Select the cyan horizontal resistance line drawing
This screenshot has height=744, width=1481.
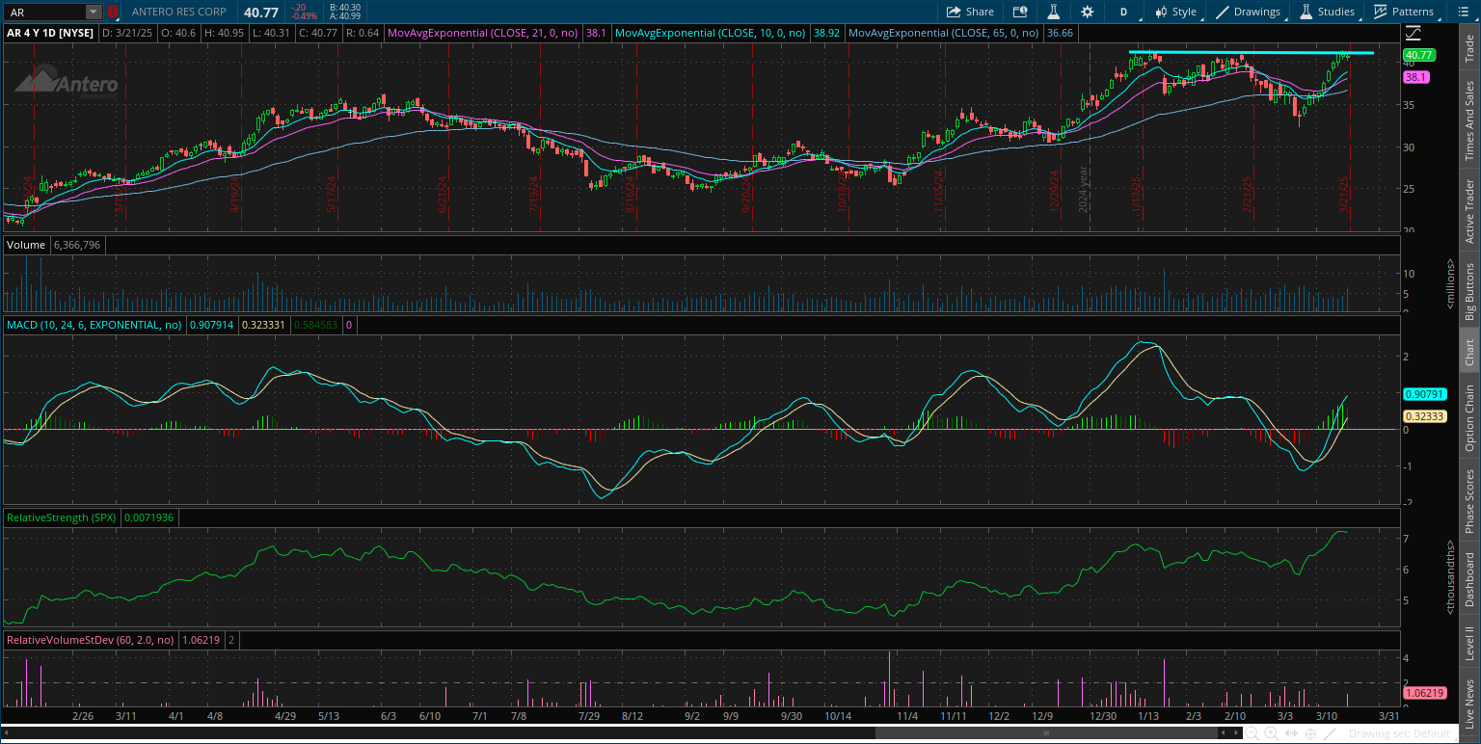(1251, 52)
